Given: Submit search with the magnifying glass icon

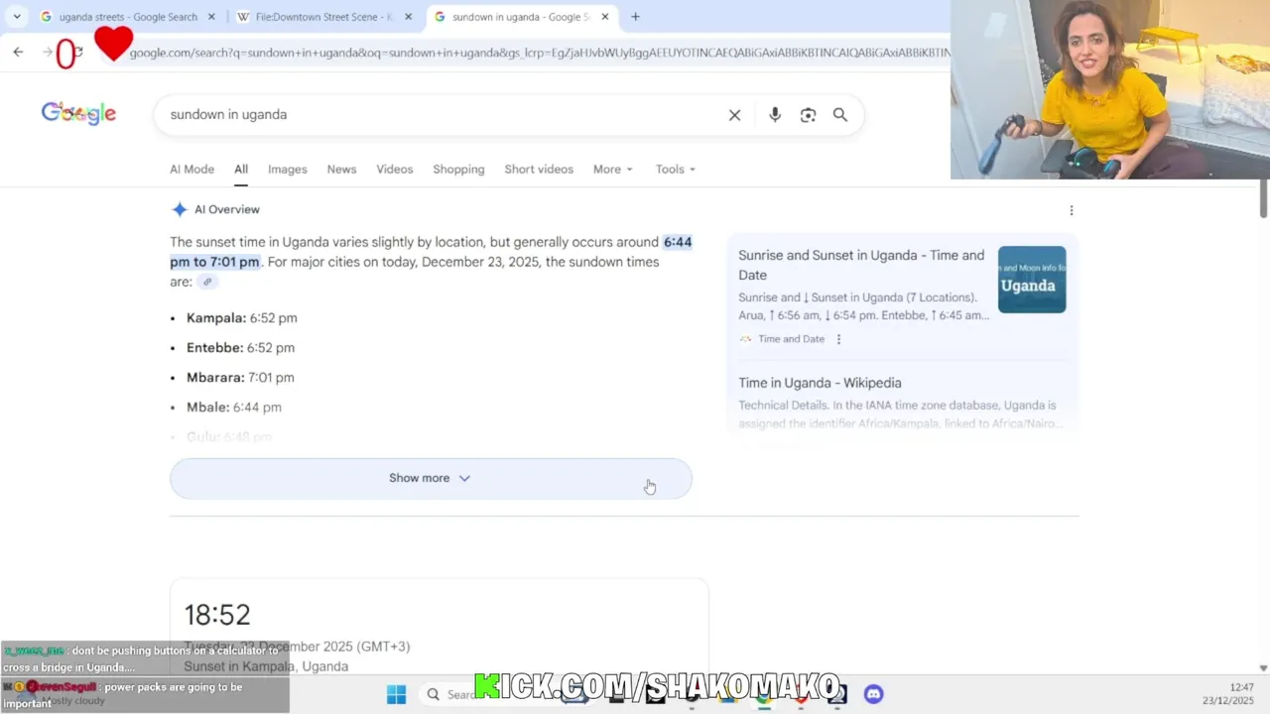Looking at the screenshot, I should pyautogui.click(x=840, y=115).
